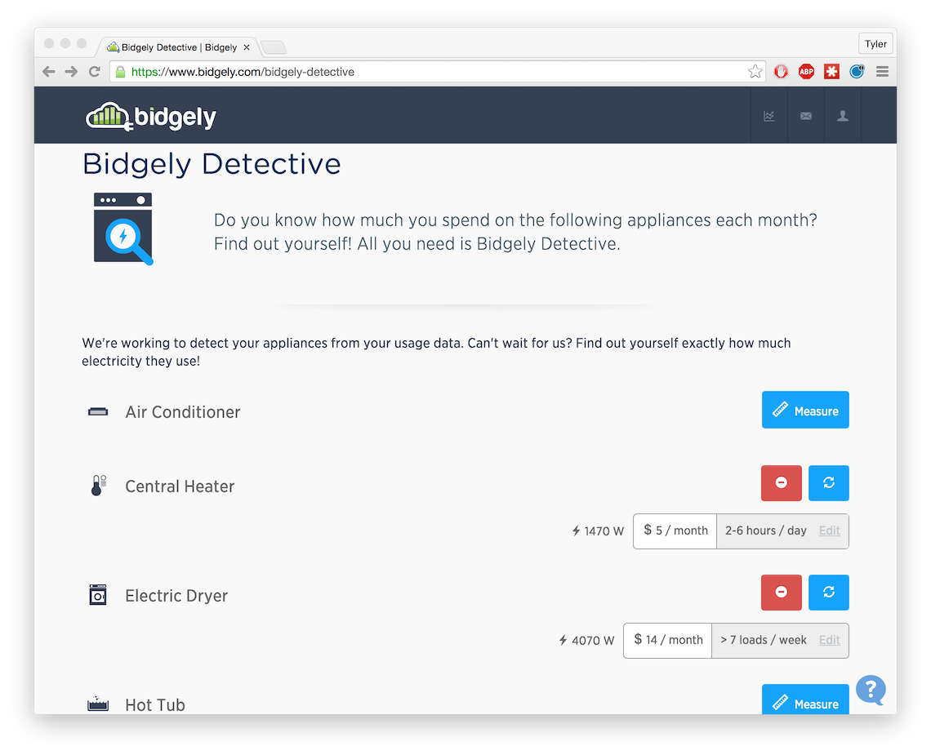The width and height of the screenshot is (931, 755).
Task: Open the messages envelope icon
Action: coord(806,116)
